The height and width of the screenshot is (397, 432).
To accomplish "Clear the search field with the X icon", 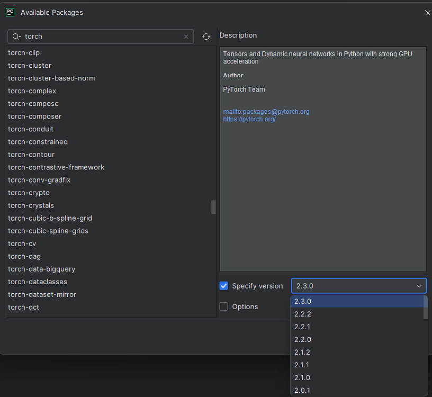I will (x=186, y=37).
